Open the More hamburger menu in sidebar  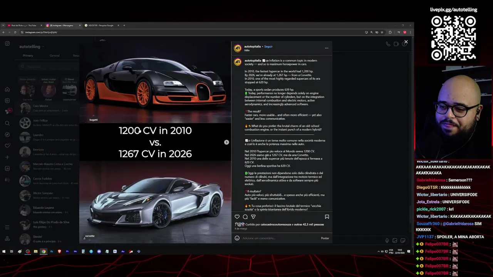[7, 227]
